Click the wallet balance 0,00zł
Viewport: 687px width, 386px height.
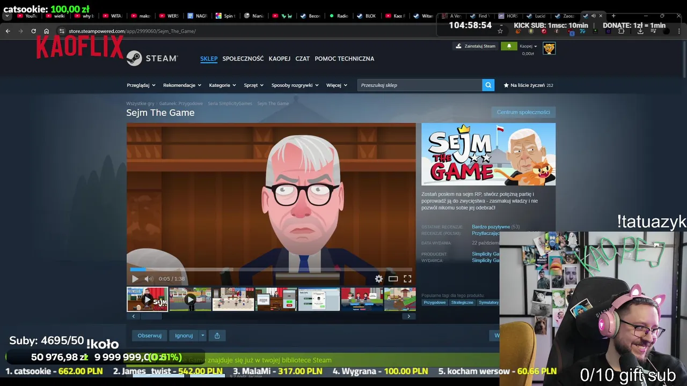pos(528,54)
